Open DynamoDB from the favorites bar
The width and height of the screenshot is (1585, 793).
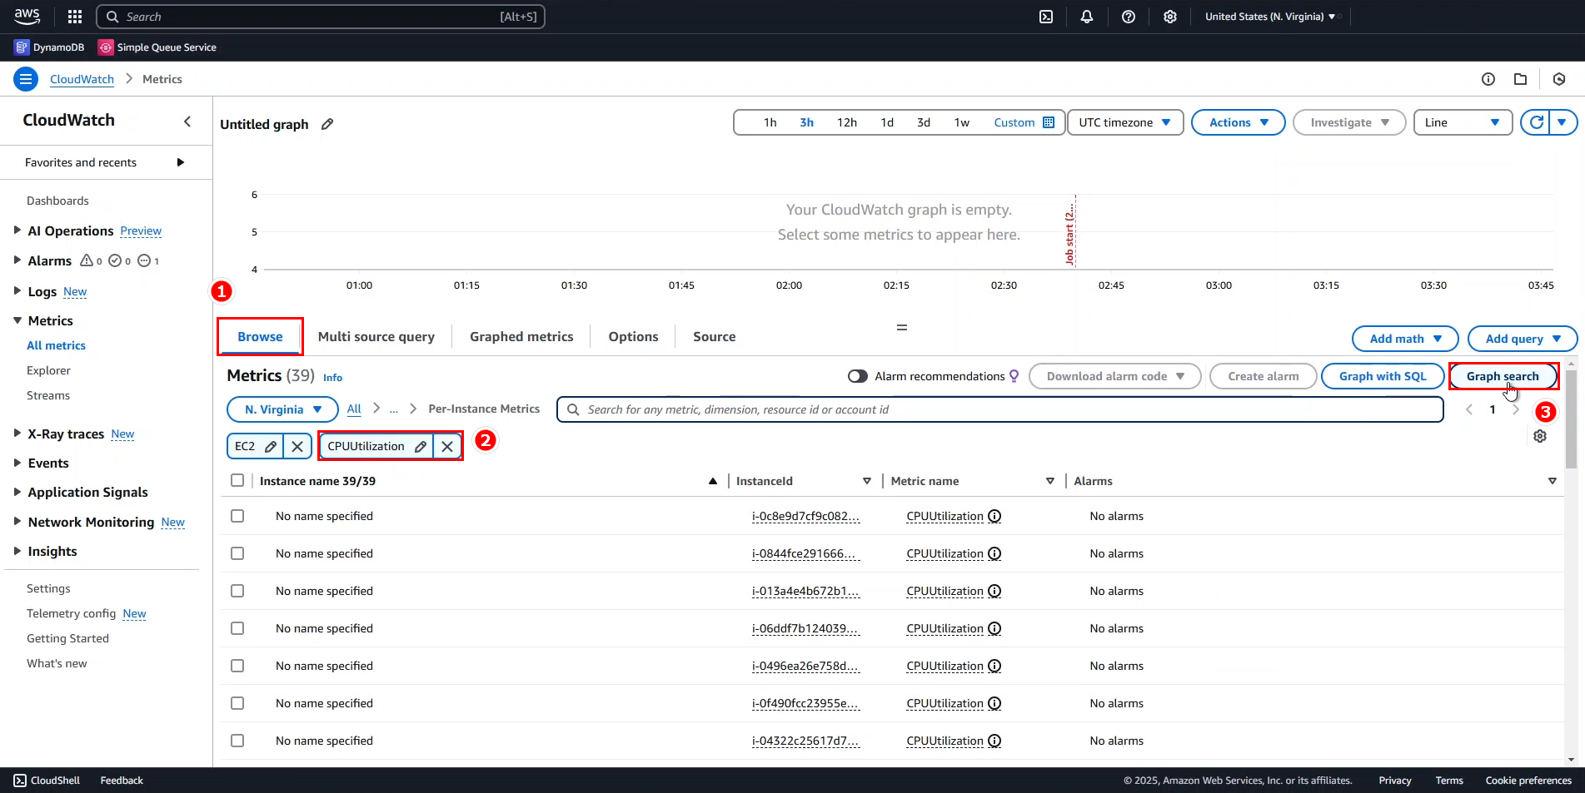48,47
